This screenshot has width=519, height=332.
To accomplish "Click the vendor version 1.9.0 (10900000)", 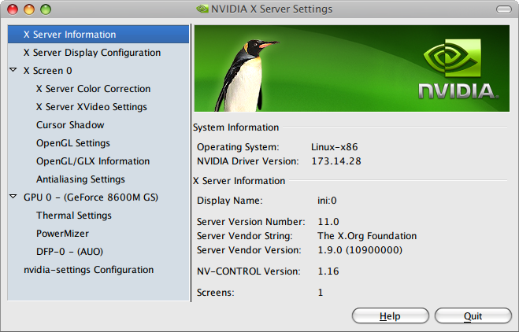I will (x=360, y=250).
